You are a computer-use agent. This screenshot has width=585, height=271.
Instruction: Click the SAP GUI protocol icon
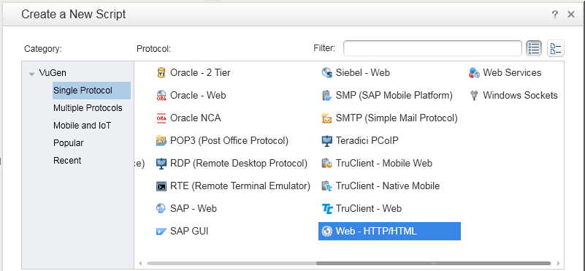click(161, 232)
